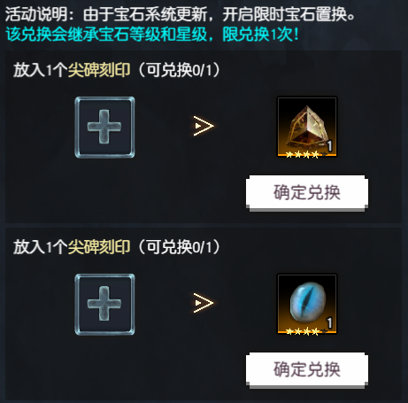The height and width of the screenshot is (403, 408).
Task: Select the amber cube gem reward icon
Action: 307,127
